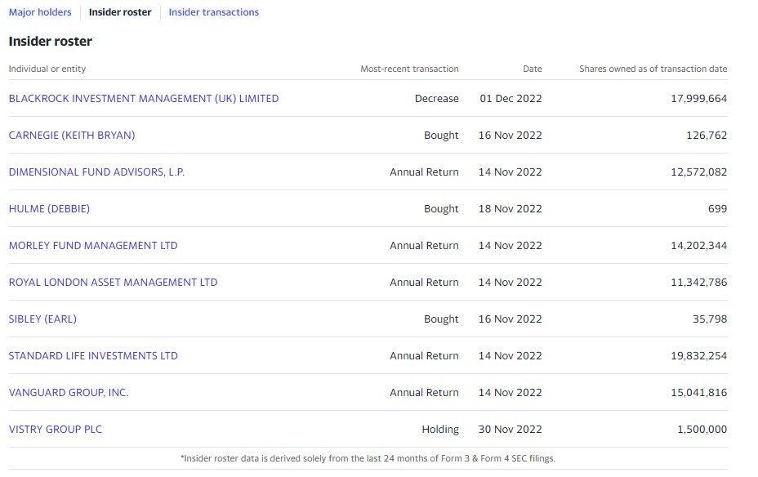Click '14 Nov 2022' in the Royal London row
Image resolution: width=758 pixels, height=477 pixels.
click(x=510, y=283)
